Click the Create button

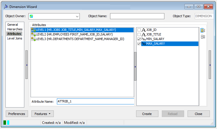[147, 114]
